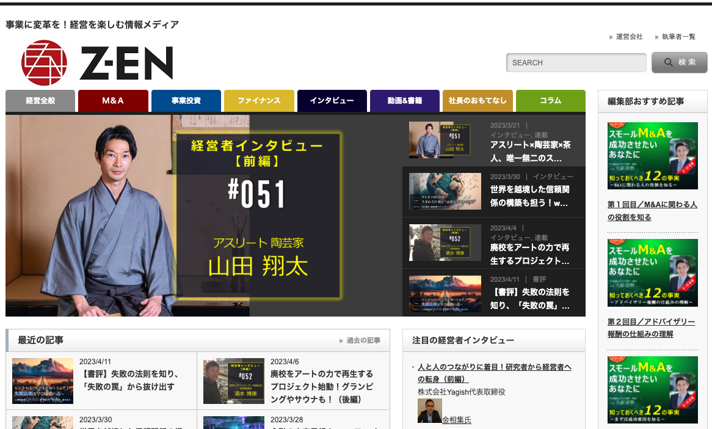Select the コラム navigation tab
The height and width of the screenshot is (429, 712).
click(x=551, y=101)
